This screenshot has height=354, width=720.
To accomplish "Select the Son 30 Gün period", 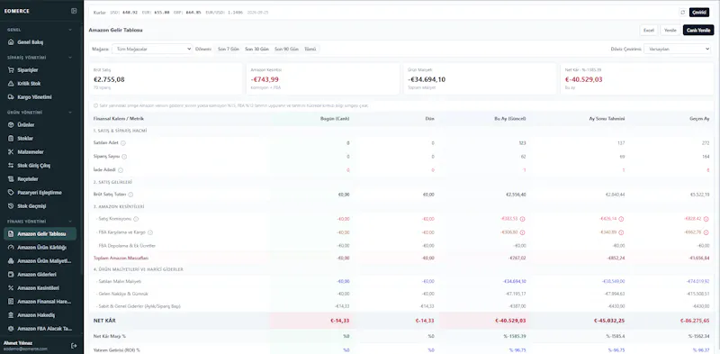I will click(x=256, y=49).
